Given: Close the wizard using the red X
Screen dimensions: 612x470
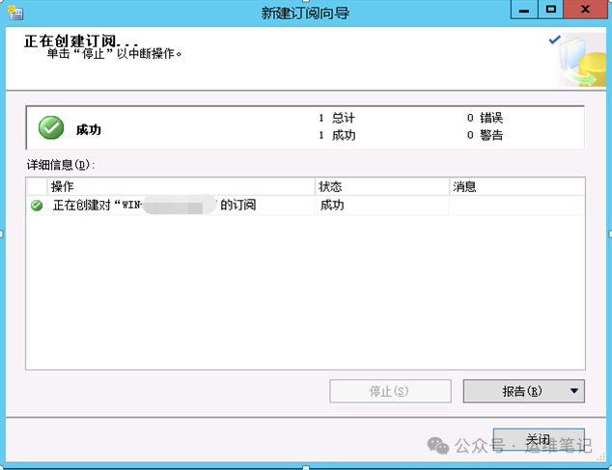Looking at the screenshot, I should [585, 10].
